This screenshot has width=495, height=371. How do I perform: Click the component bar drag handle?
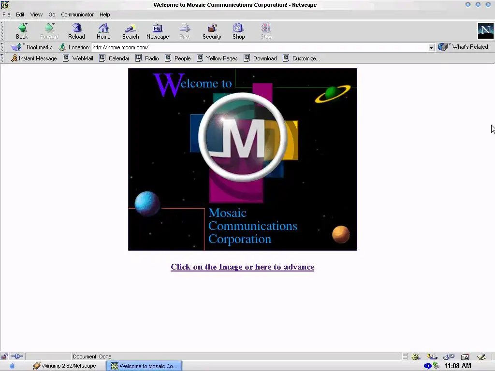(405, 357)
